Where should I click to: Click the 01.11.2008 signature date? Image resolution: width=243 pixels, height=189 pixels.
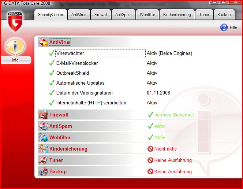point(158,93)
